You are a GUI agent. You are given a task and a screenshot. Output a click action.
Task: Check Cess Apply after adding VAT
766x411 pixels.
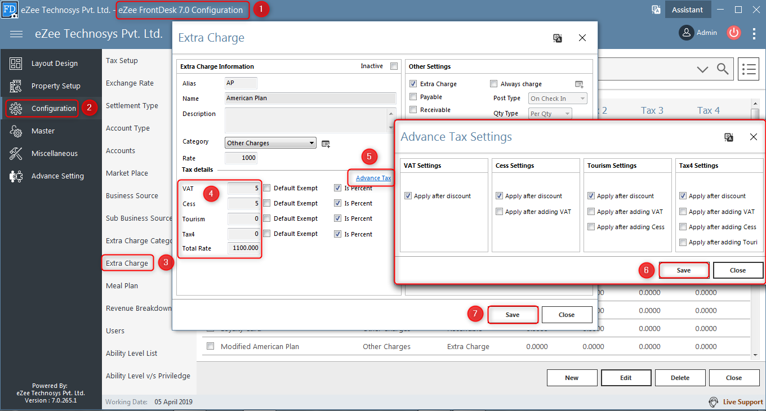click(x=499, y=212)
